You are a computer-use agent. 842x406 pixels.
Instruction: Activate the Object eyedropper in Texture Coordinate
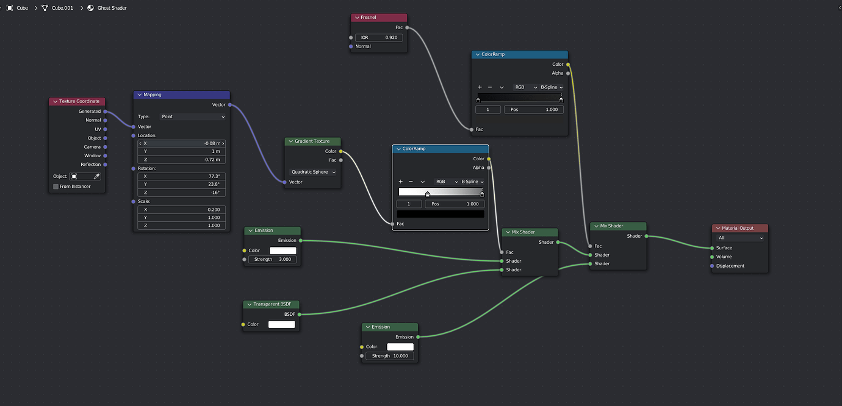coord(96,176)
